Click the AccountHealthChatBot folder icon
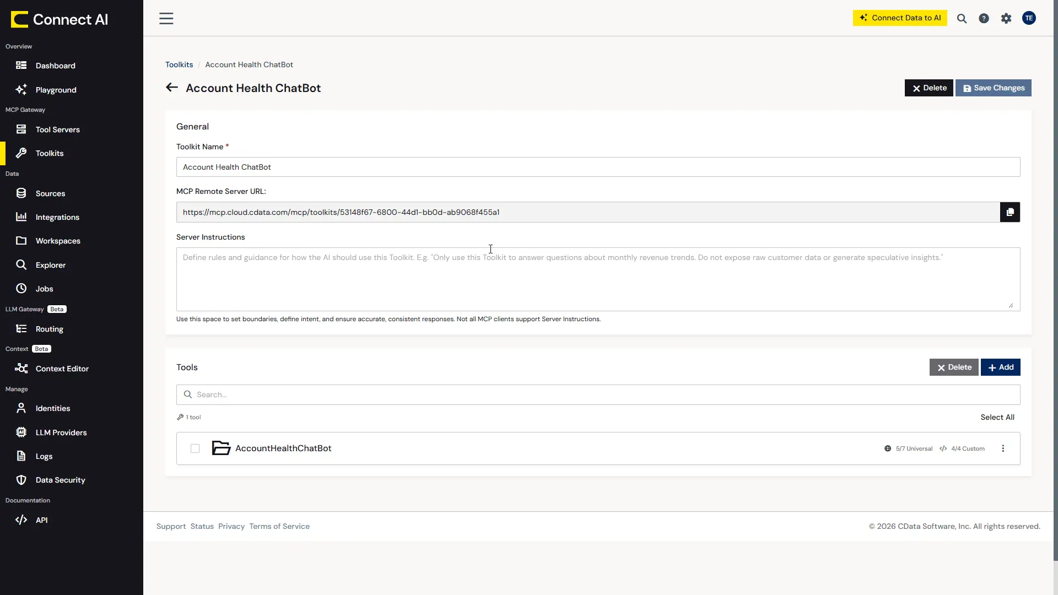This screenshot has height=595, width=1058. coord(221,448)
